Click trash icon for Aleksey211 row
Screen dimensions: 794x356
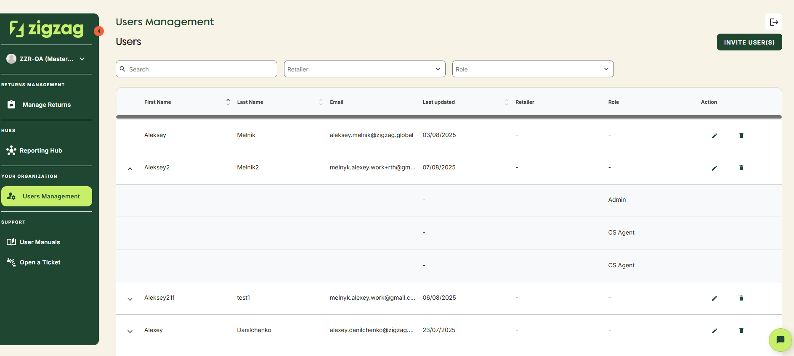click(741, 298)
